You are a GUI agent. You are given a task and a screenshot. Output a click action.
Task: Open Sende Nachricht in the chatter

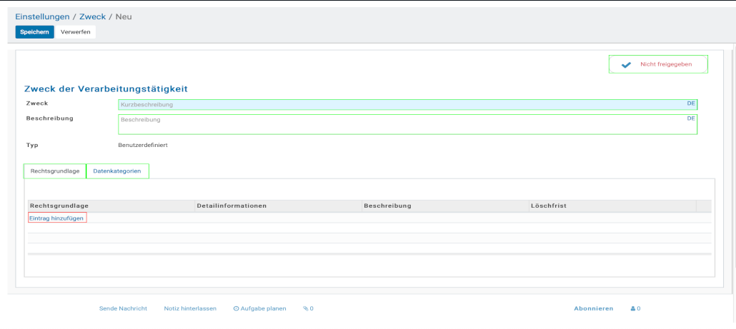[123, 309]
